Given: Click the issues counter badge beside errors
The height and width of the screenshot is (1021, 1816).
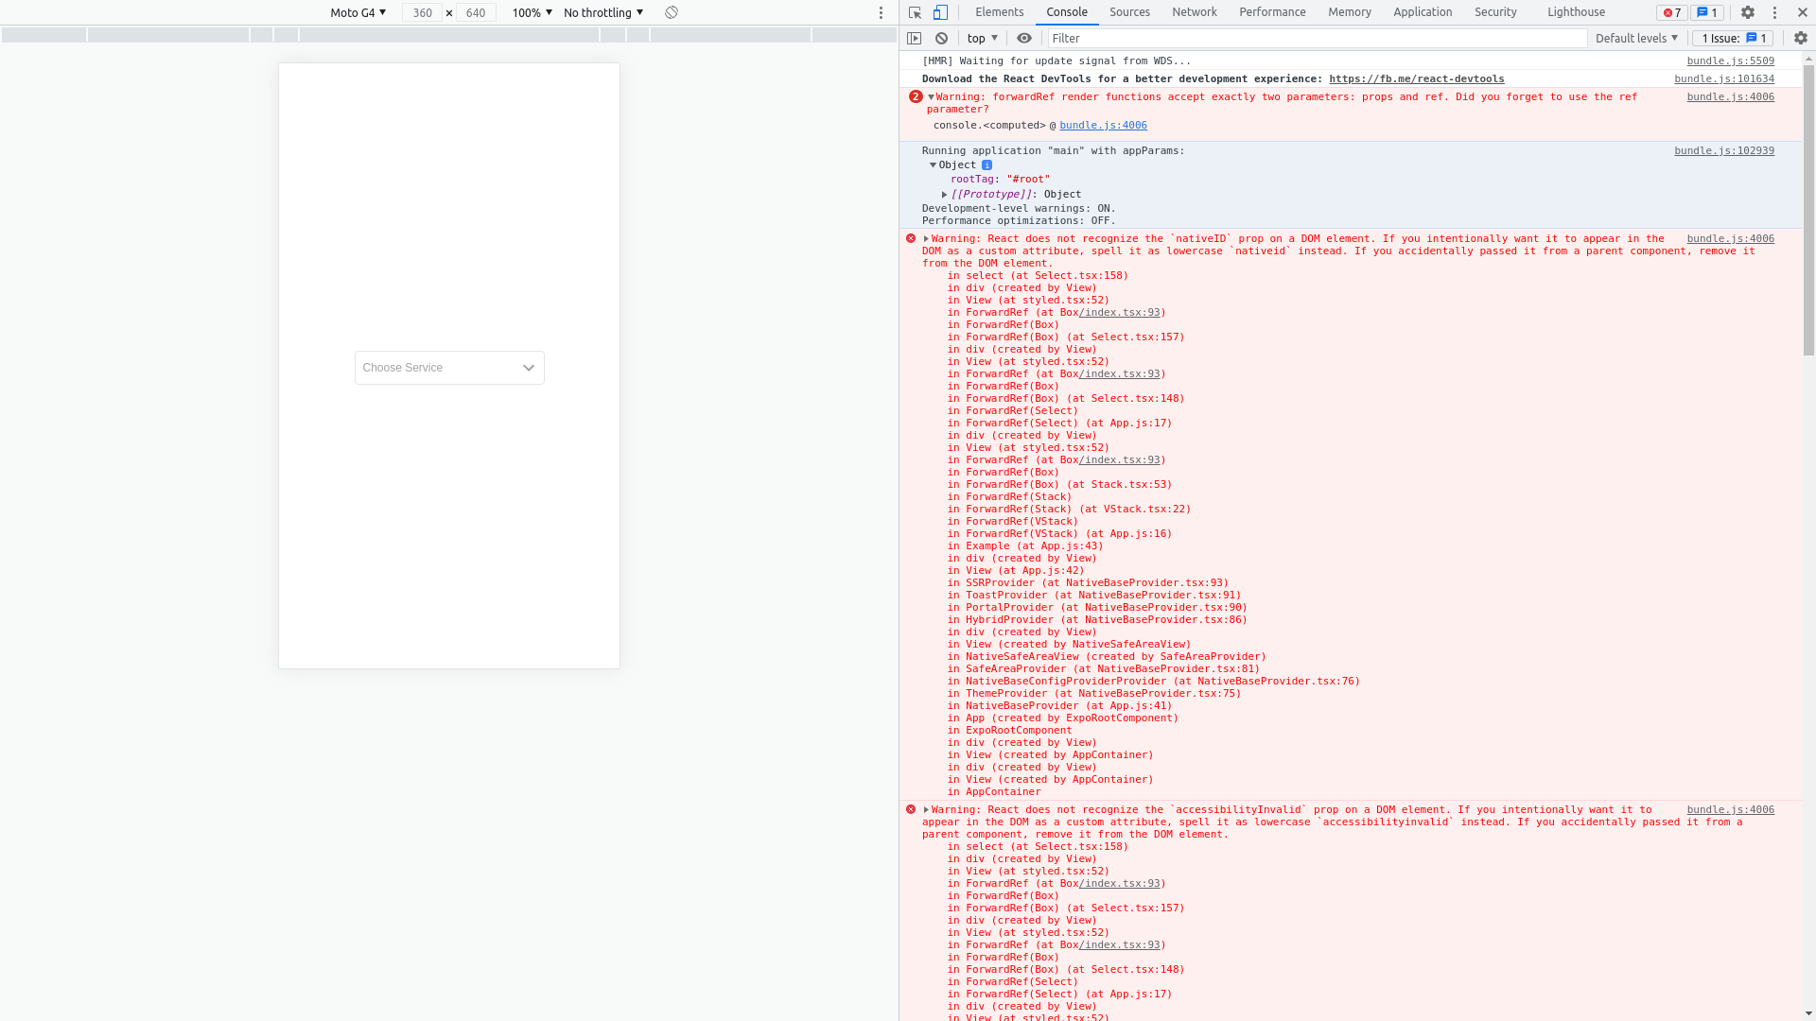Looking at the screenshot, I should (x=1704, y=12).
